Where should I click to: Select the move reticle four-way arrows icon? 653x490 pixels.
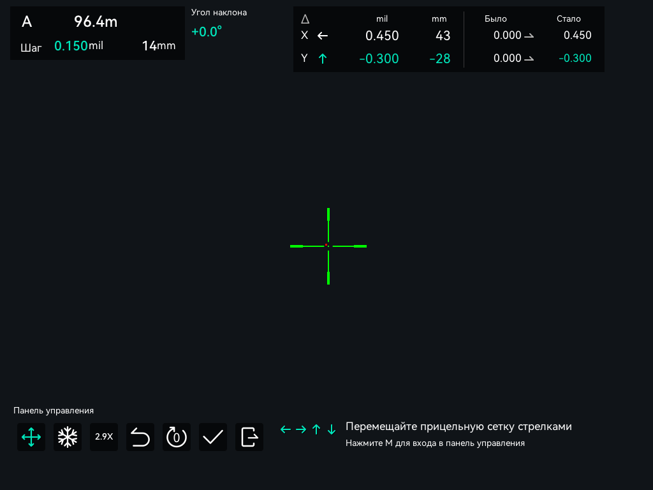click(31, 437)
